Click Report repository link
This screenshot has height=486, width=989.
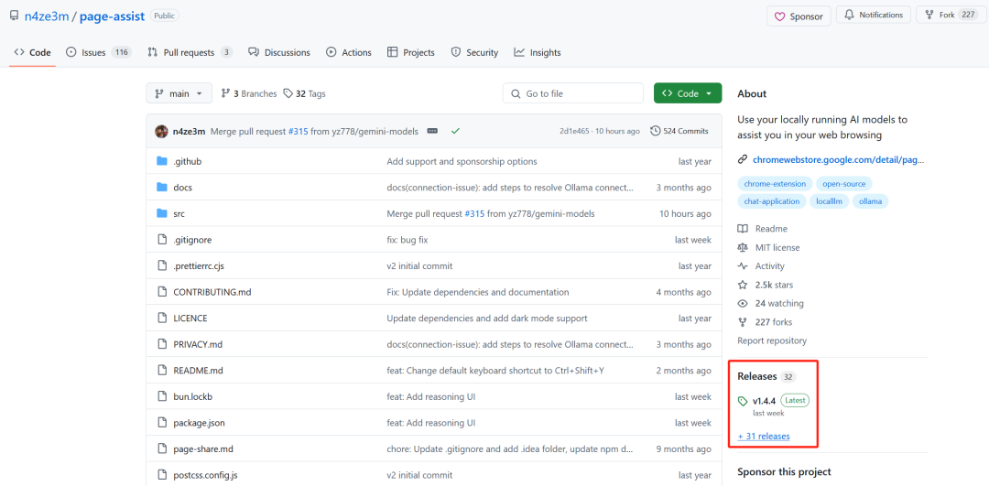point(772,340)
